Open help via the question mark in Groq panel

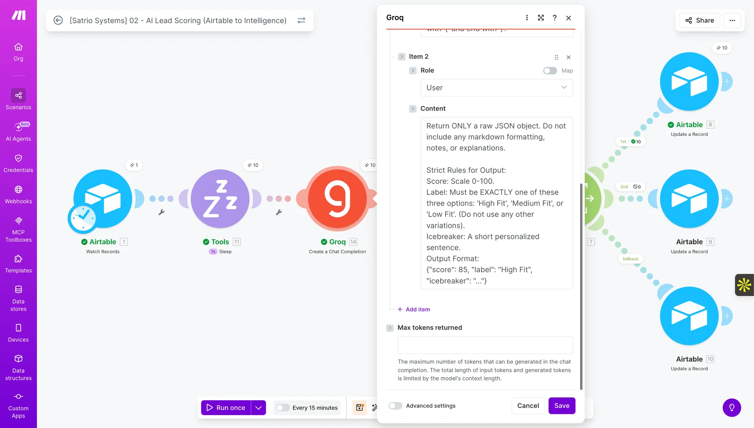coord(555,18)
